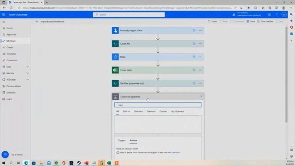Open Learn in the sidebar
This screenshot has height=166, width=295.
(x=9, y=99)
